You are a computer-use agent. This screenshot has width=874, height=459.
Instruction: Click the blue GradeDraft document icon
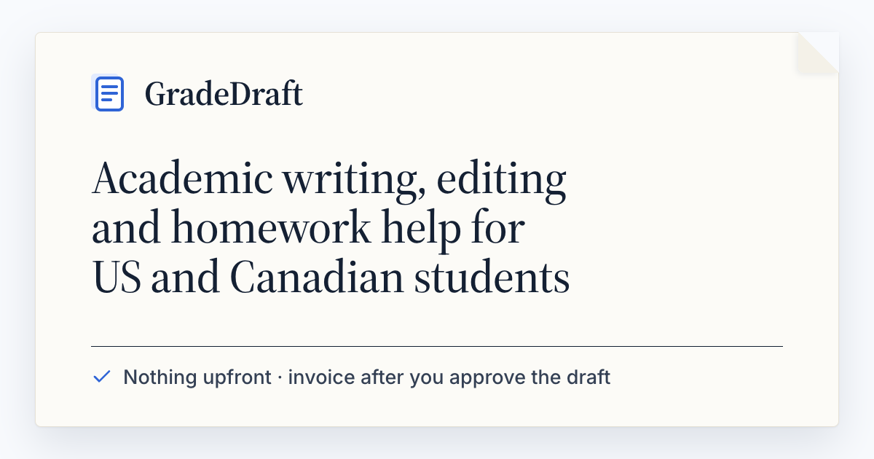click(x=109, y=93)
